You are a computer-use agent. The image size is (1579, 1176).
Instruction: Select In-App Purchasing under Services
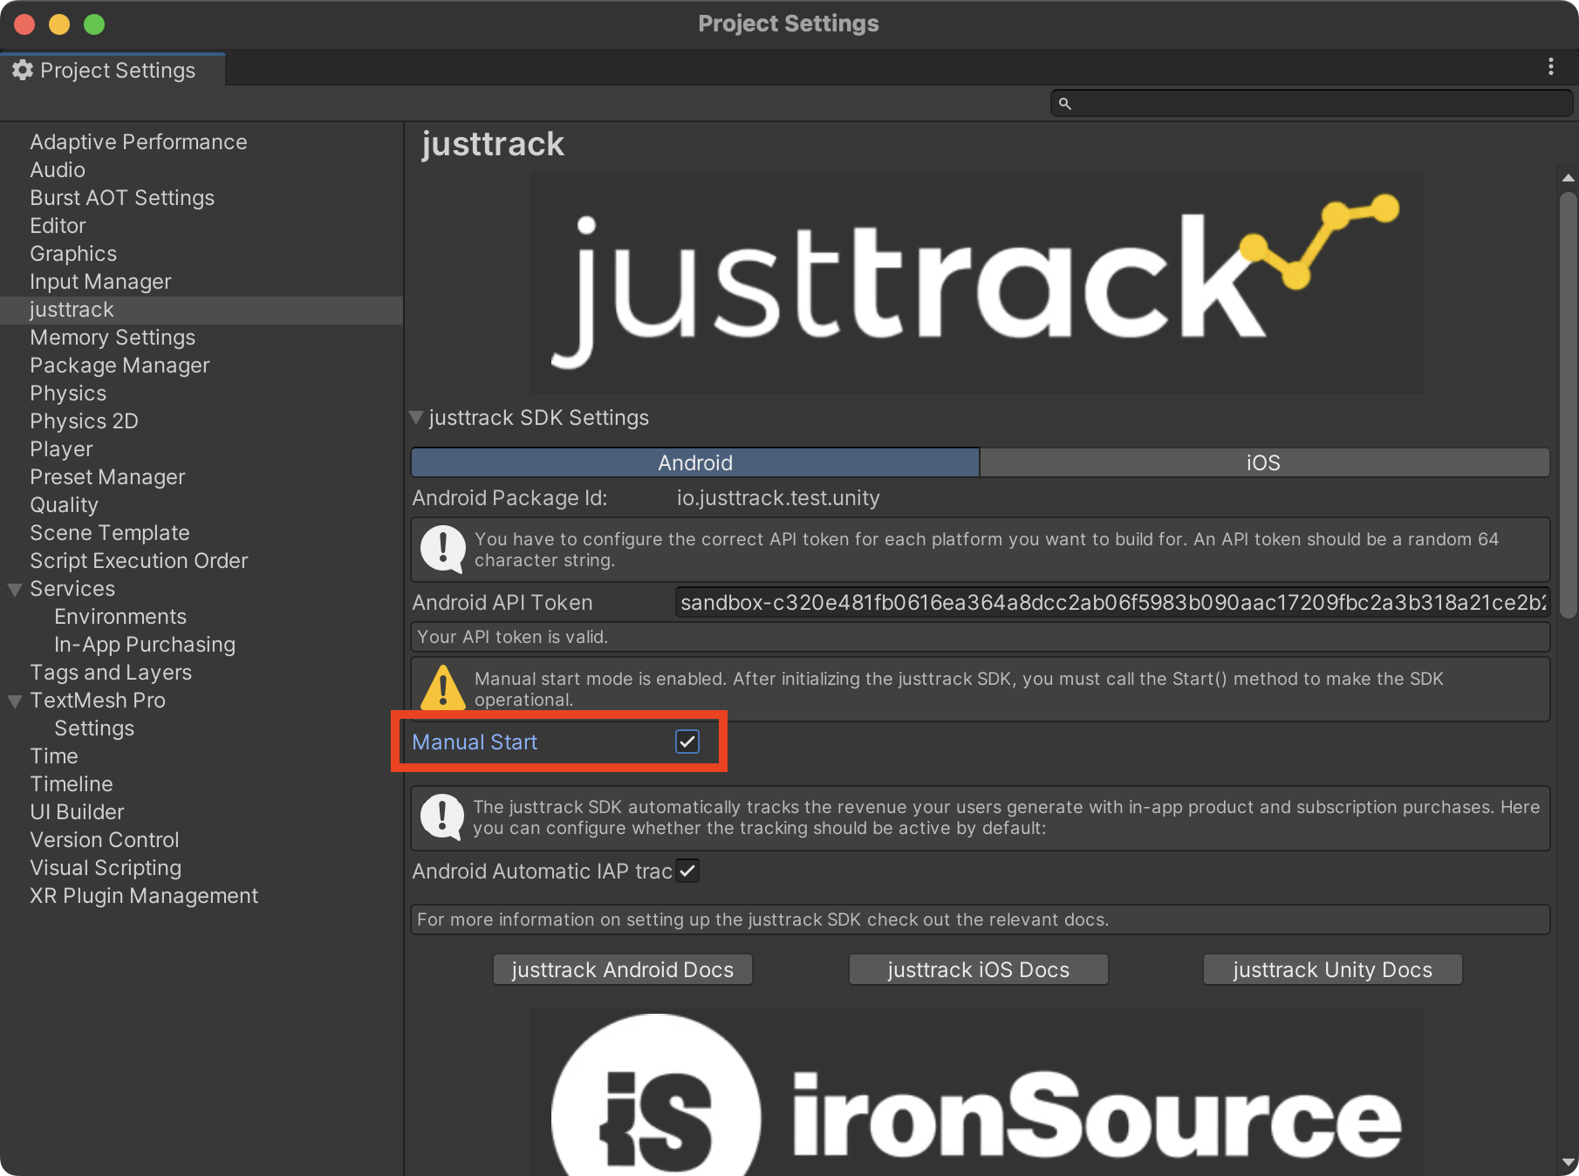tap(145, 644)
